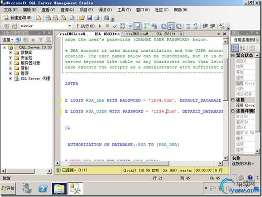
Task: Click the Comment Out Selected Lines icon
Action: (188, 26)
